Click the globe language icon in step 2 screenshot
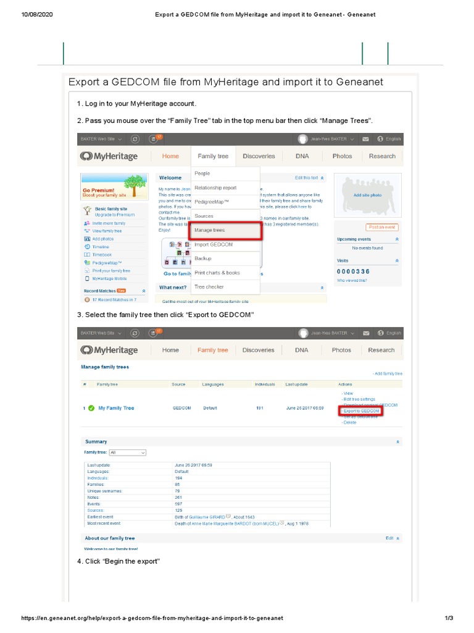 (x=380, y=139)
